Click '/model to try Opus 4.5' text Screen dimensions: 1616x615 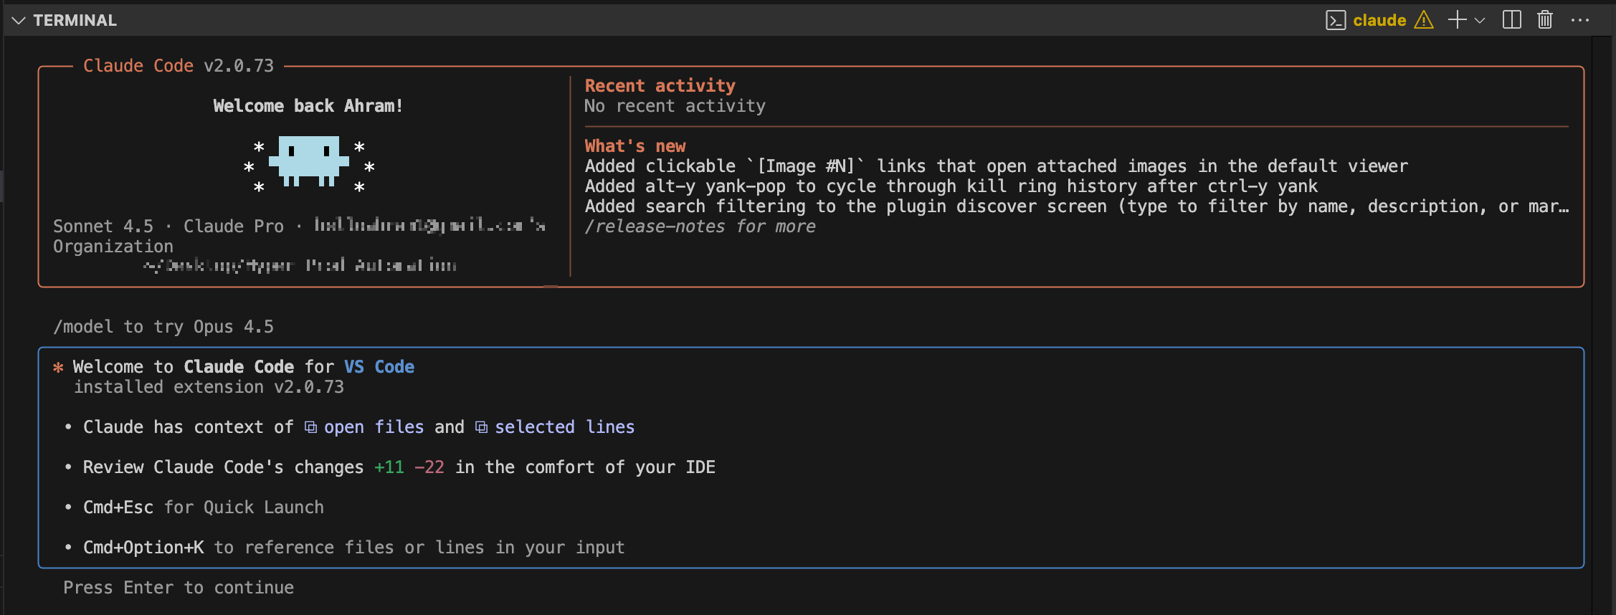pyautogui.click(x=163, y=327)
